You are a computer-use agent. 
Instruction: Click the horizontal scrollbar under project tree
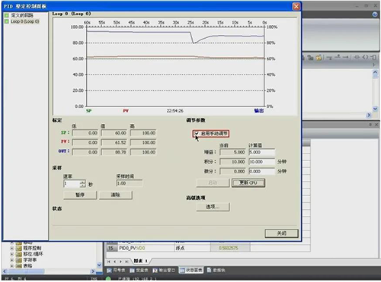(49, 271)
